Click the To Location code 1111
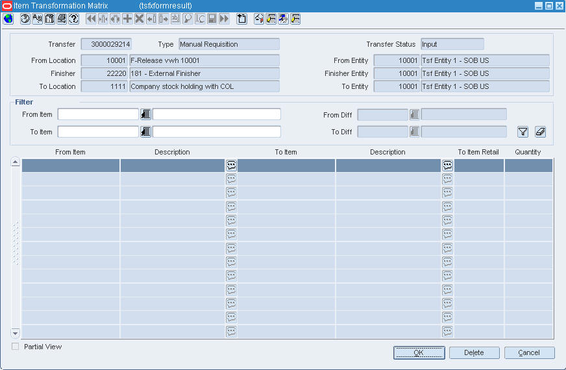The image size is (566, 370). tap(105, 86)
